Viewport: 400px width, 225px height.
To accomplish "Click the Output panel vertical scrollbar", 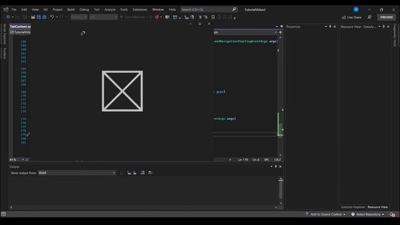I will 281,191.
